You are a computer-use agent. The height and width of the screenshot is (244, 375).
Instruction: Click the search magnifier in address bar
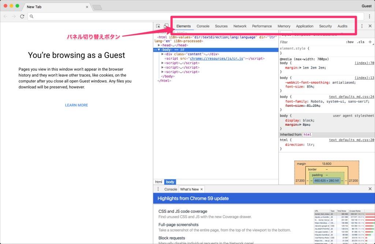coord(31,16)
